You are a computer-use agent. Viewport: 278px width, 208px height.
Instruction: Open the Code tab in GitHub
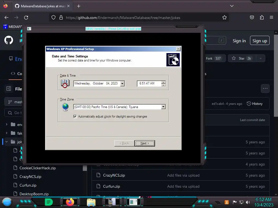(17, 74)
